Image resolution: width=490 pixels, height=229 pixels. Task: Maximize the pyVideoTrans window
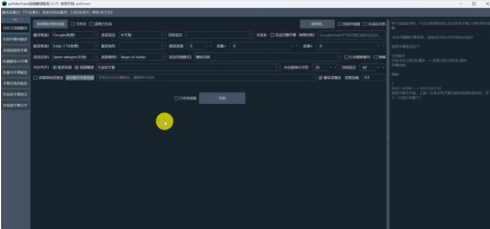pyautogui.click(x=474, y=4)
